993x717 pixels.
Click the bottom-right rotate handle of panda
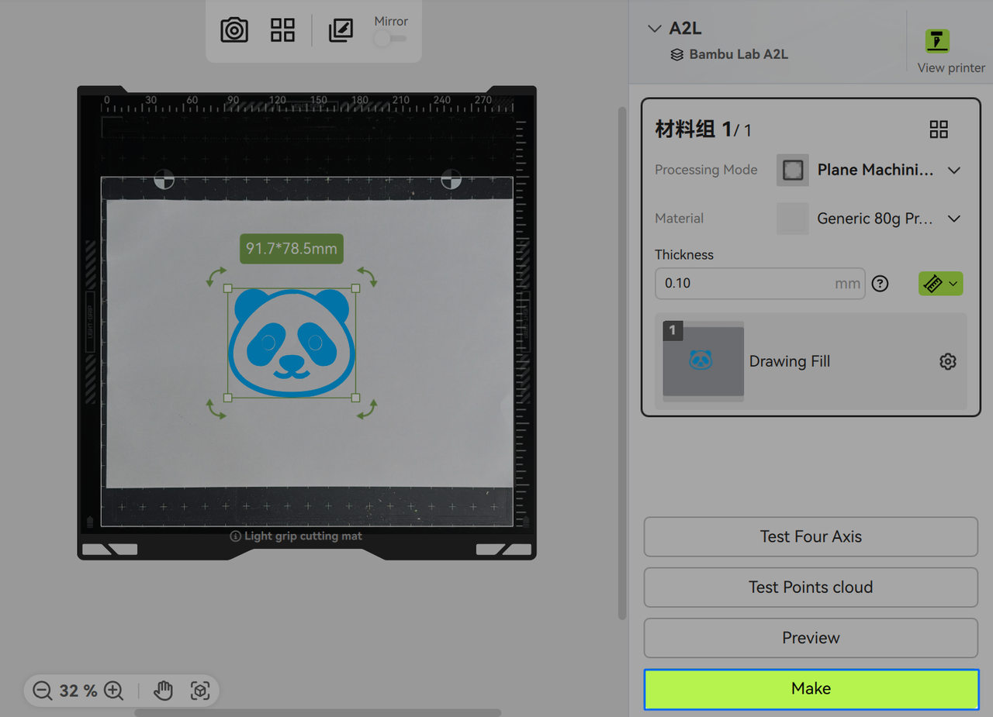(x=367, y=409)
